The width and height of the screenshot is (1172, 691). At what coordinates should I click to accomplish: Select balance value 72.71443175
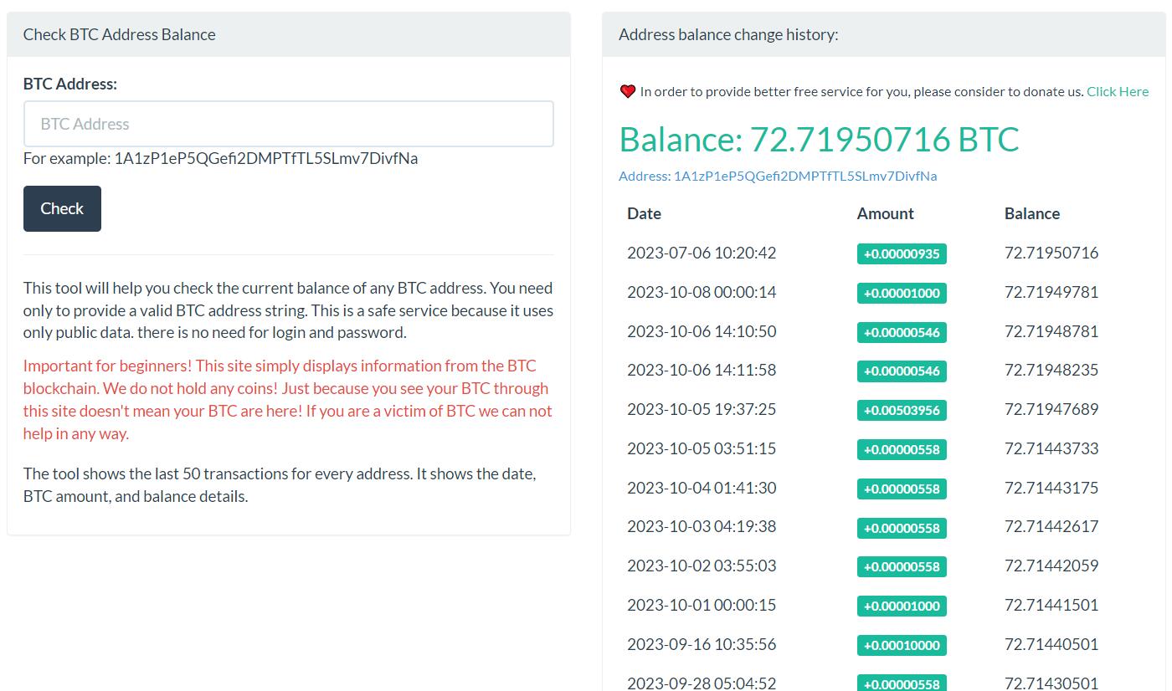1051,488
